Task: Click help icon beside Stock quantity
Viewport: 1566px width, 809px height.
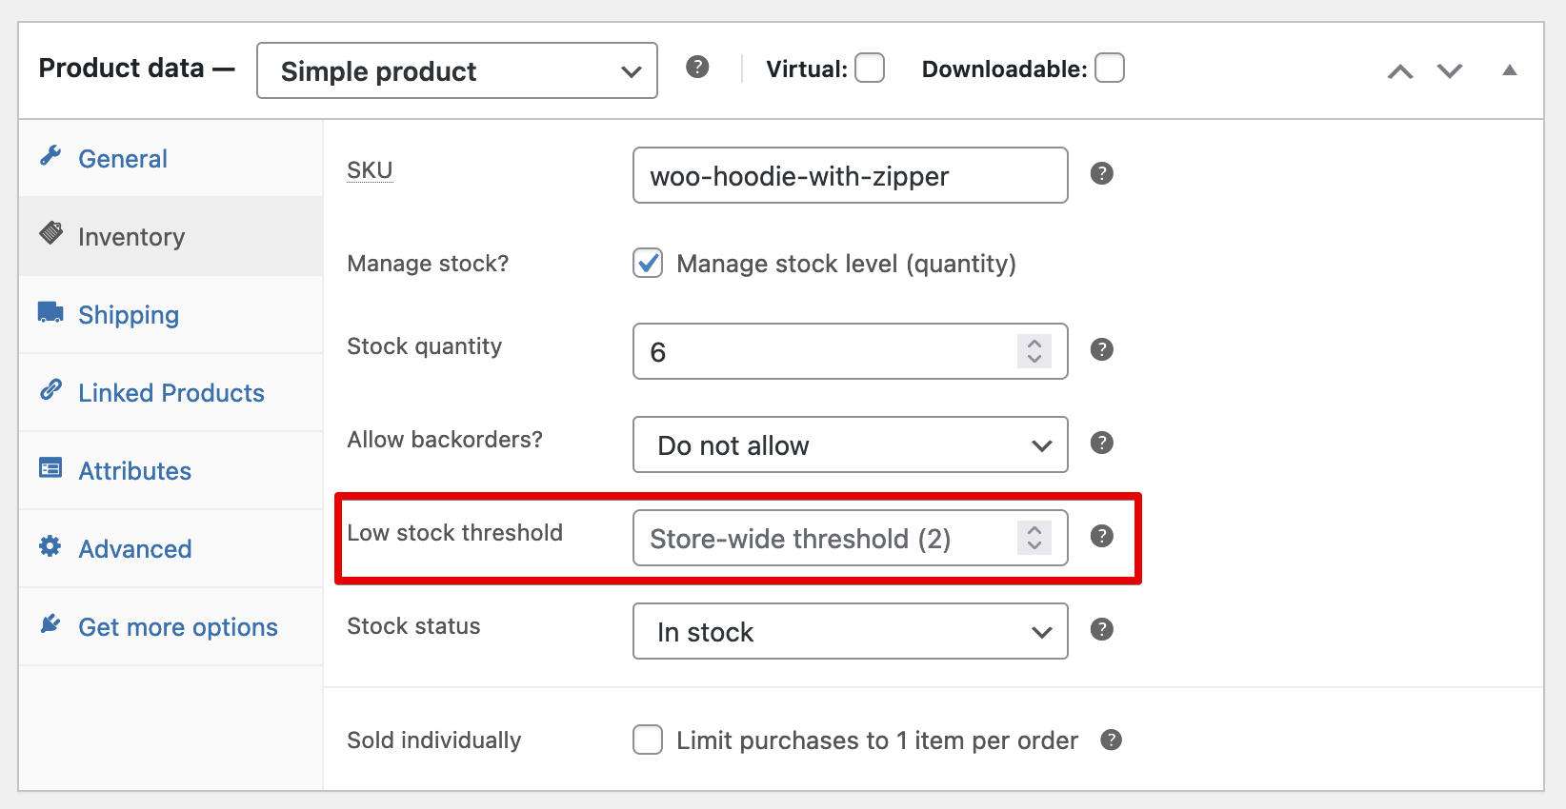Action: pos(1101,349)
